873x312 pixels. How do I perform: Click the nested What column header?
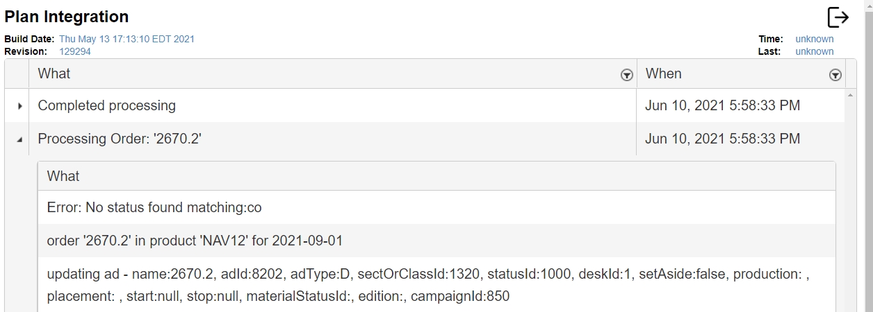(x=63, y=176)
